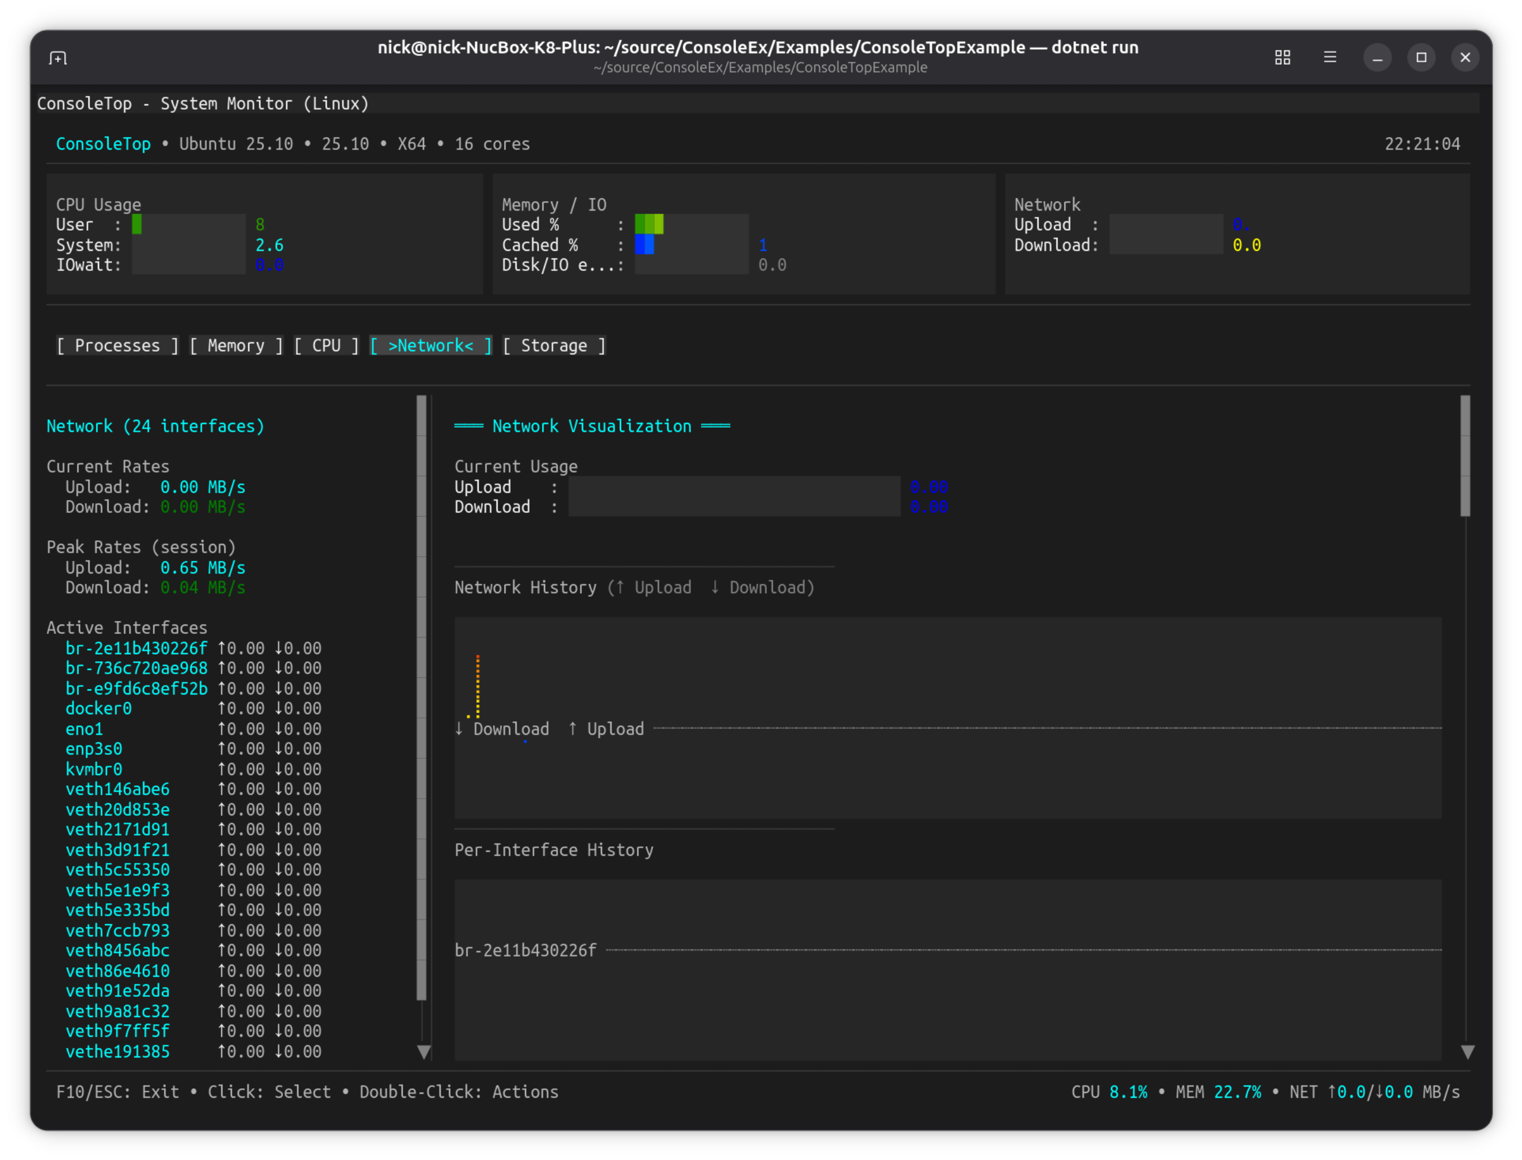Maximize the terminal window

(1421, 58)
